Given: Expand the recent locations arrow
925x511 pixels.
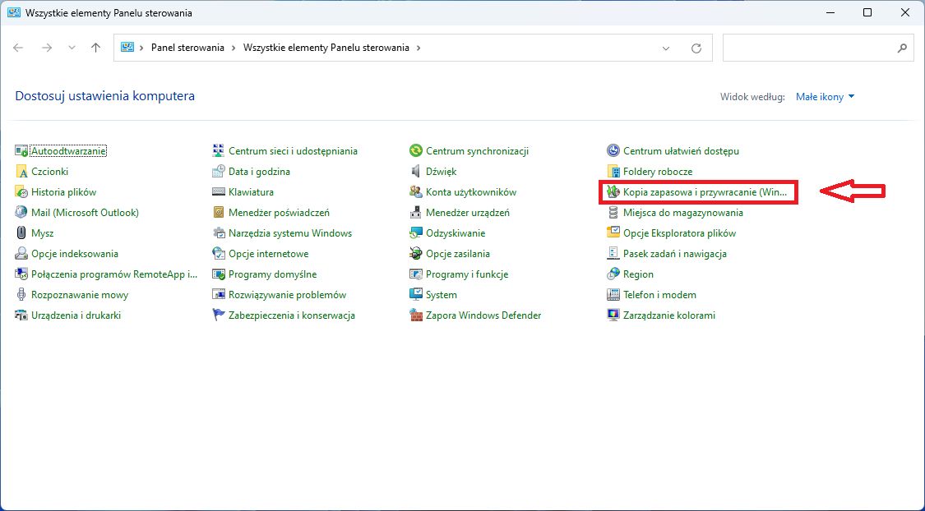Looking at the screenshot, I should 72,48.
